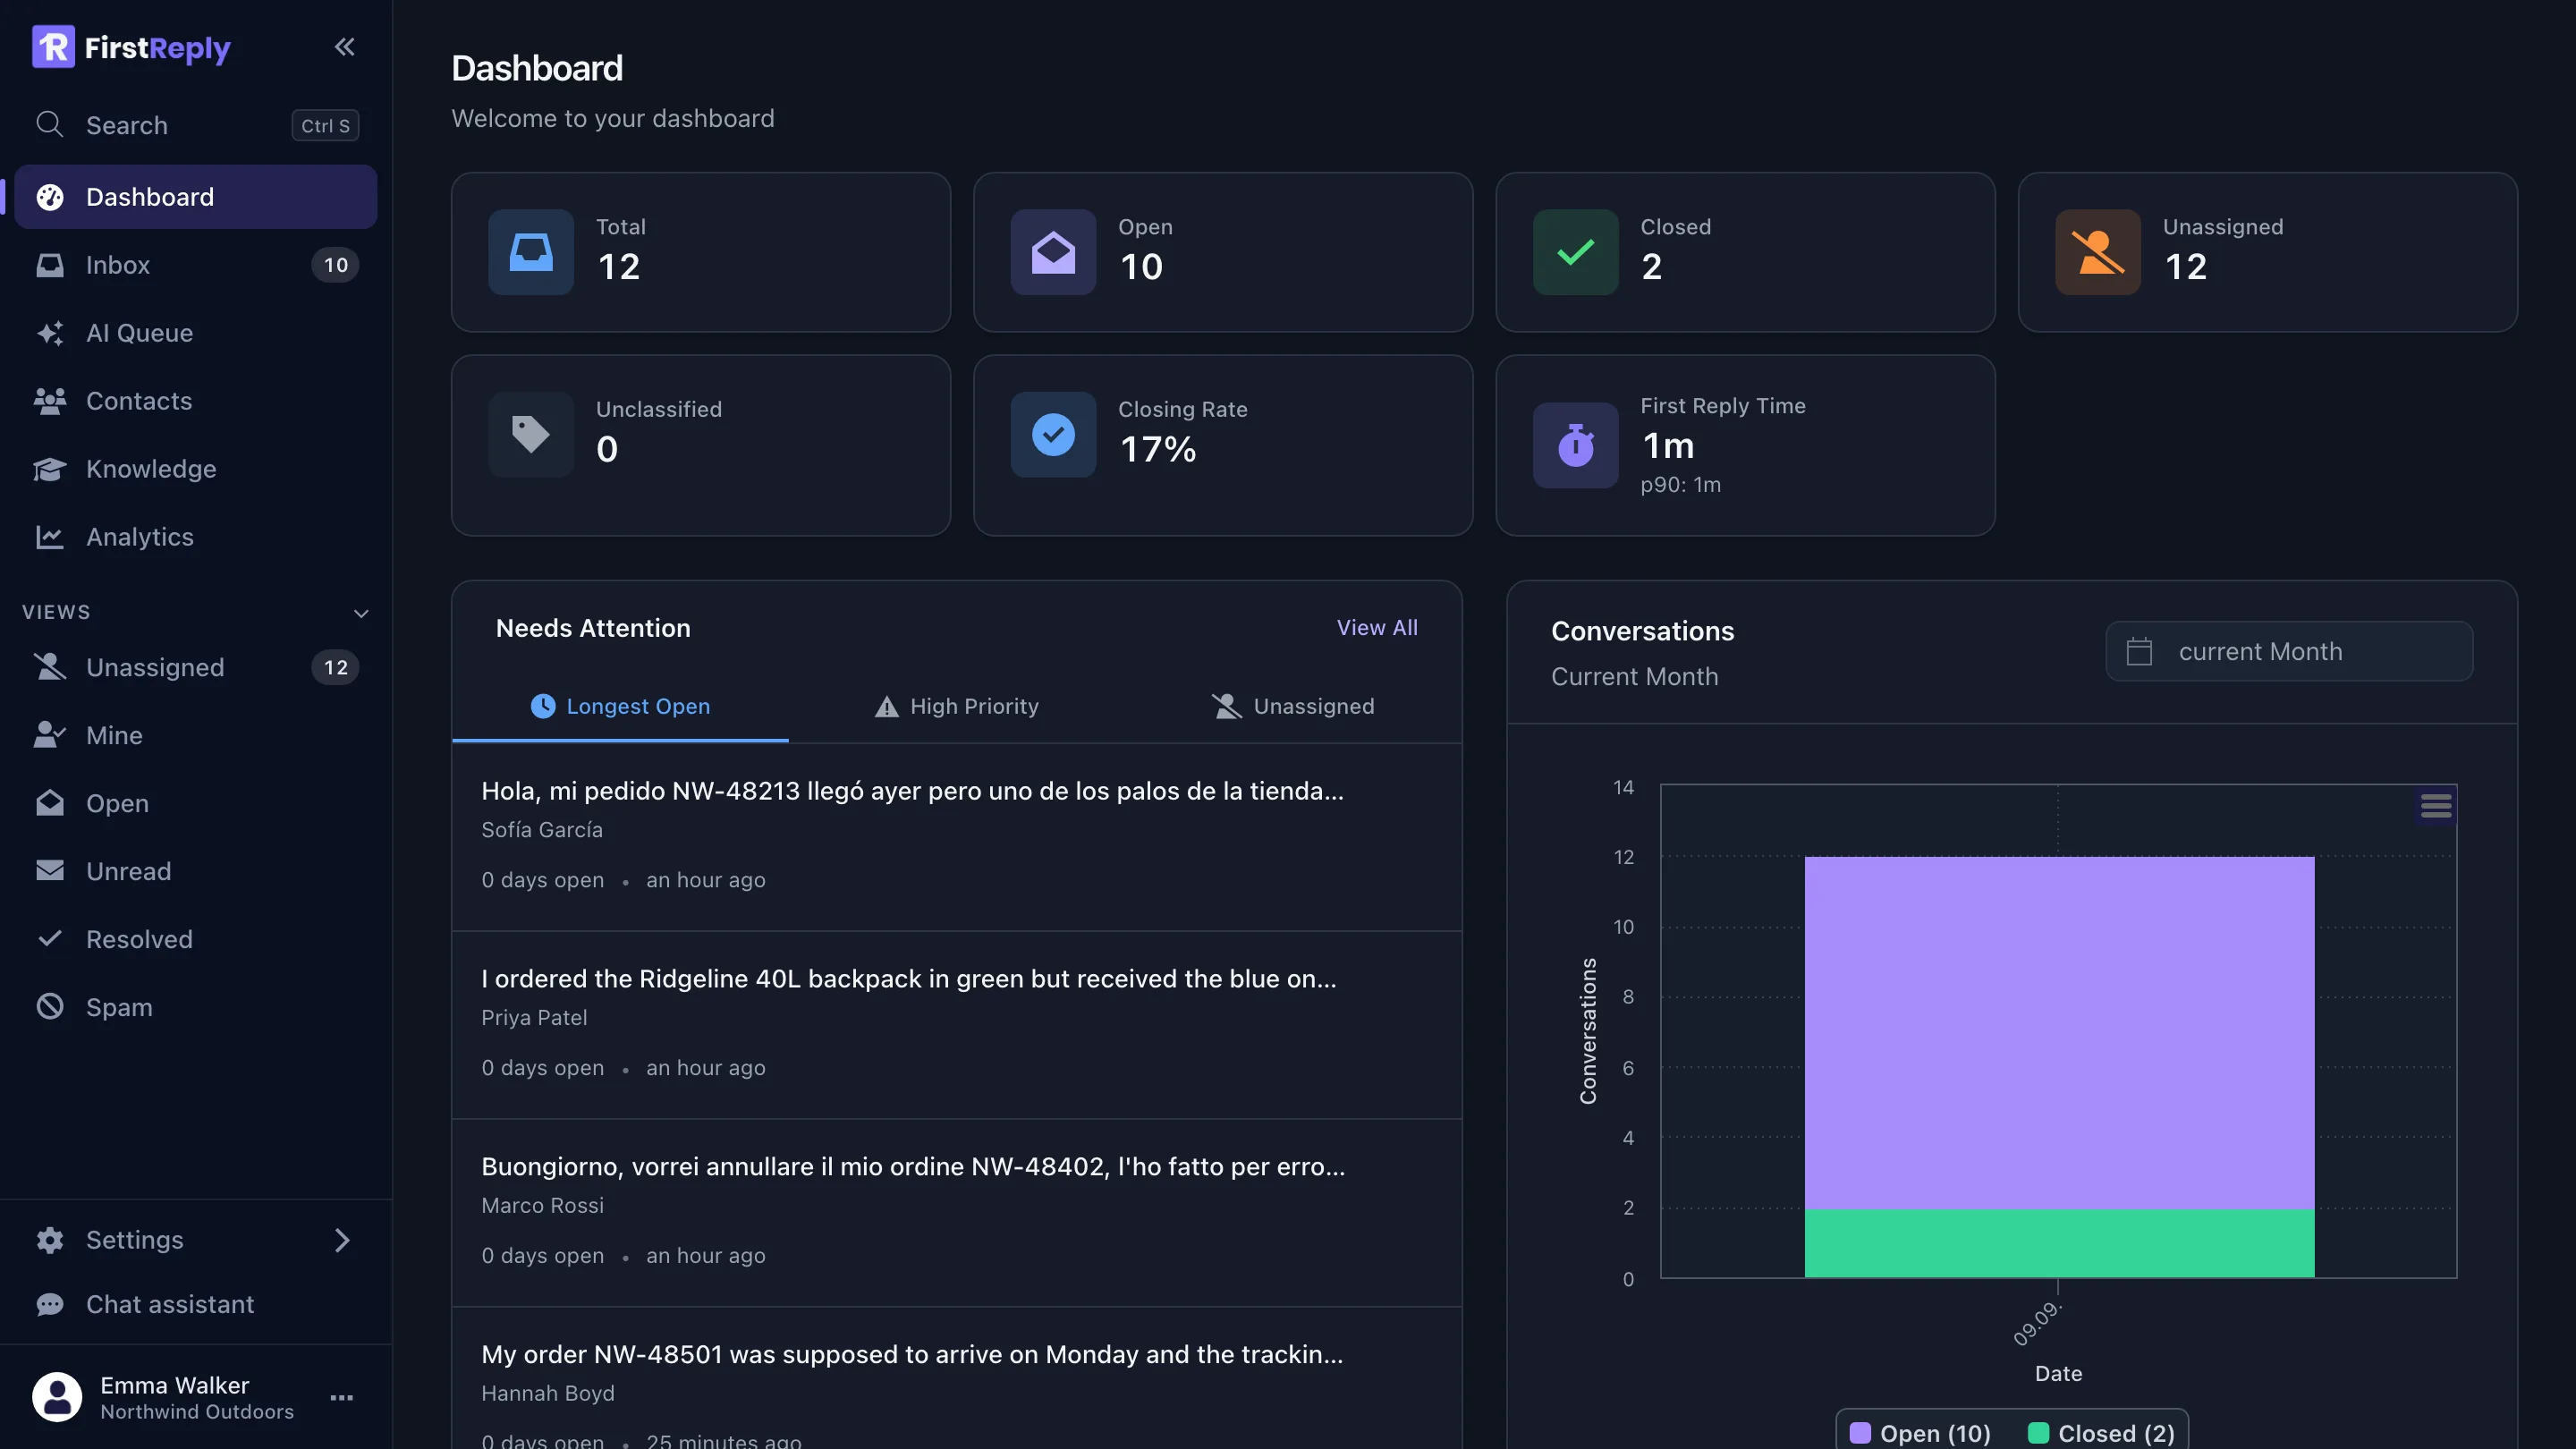This screenshot has width=2576, height=1449.
Task: Open Hannah Boyd's NW-48501 conversation
Action: click(x=956, y=1379)
